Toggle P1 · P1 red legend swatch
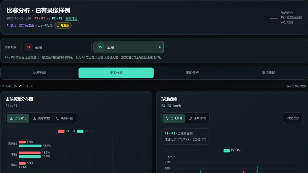The width and height of the screenshot is (308, 173). (61, 131)
